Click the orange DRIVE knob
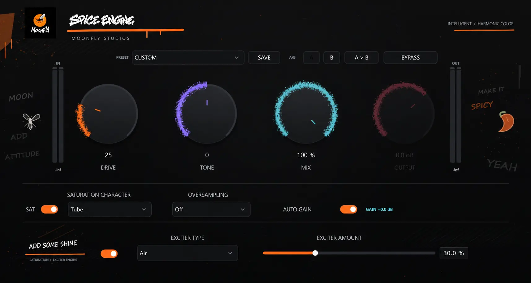 (x=108, y=114)
